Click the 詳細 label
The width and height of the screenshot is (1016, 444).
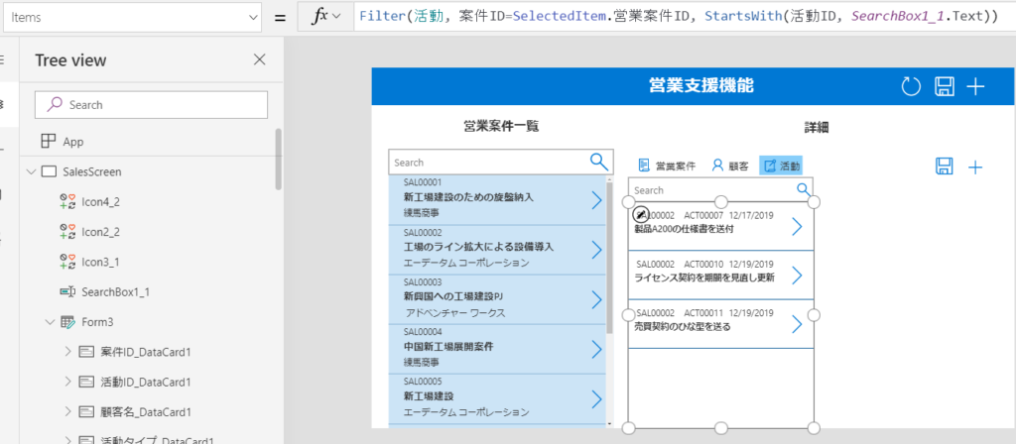click(817, 128)
